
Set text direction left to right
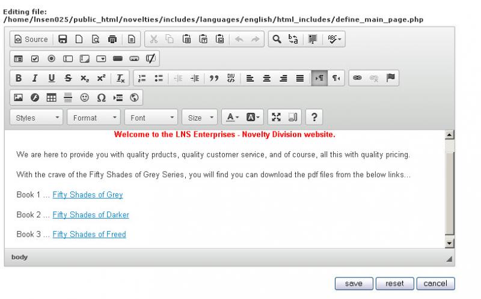click(x=319, y=78)
